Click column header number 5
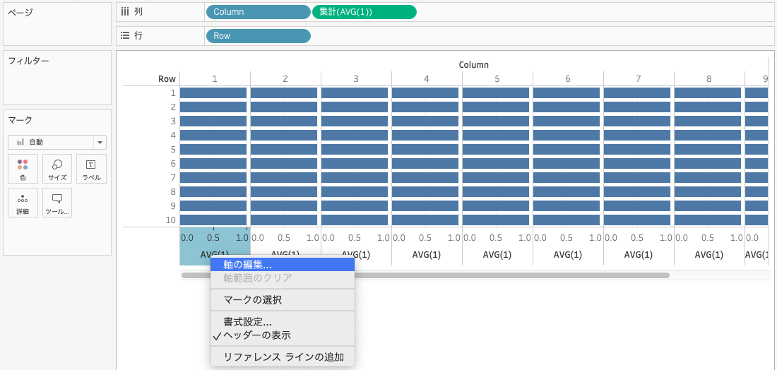 pyautogui.click(x=497, y=79)
